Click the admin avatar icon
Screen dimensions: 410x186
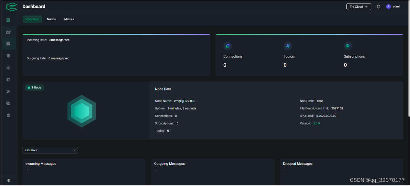pos(388,6)
